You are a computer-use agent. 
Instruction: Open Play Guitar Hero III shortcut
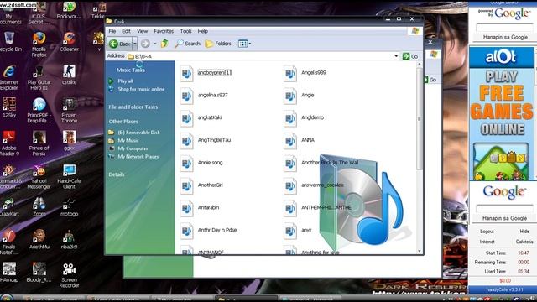pyautogui.click(x=39, y=77)
